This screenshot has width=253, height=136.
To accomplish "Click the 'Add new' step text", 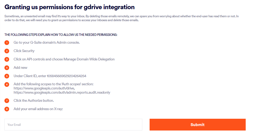I will [x=20, y=67].
